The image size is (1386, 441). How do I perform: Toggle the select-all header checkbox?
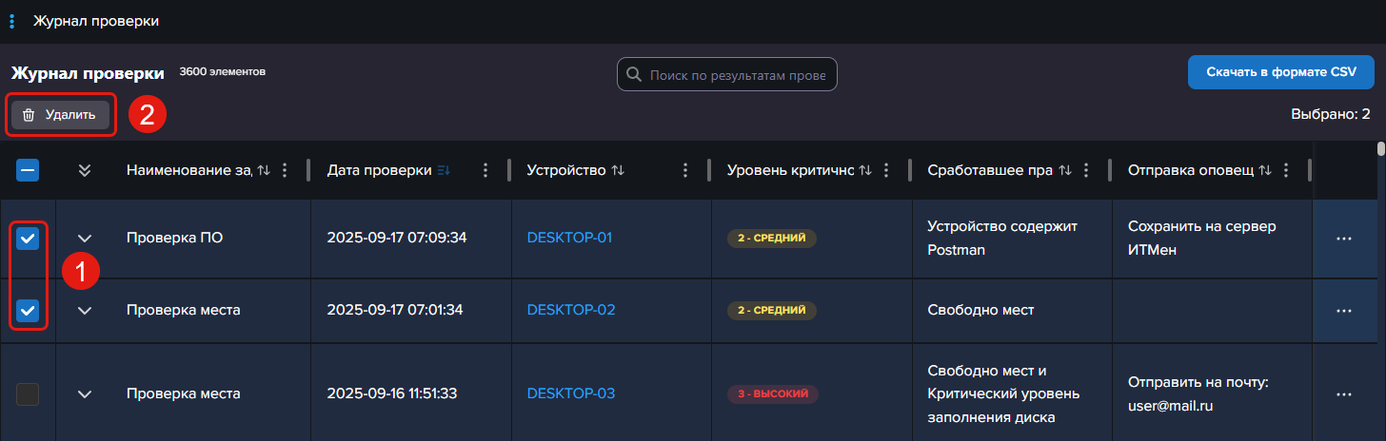28,170
